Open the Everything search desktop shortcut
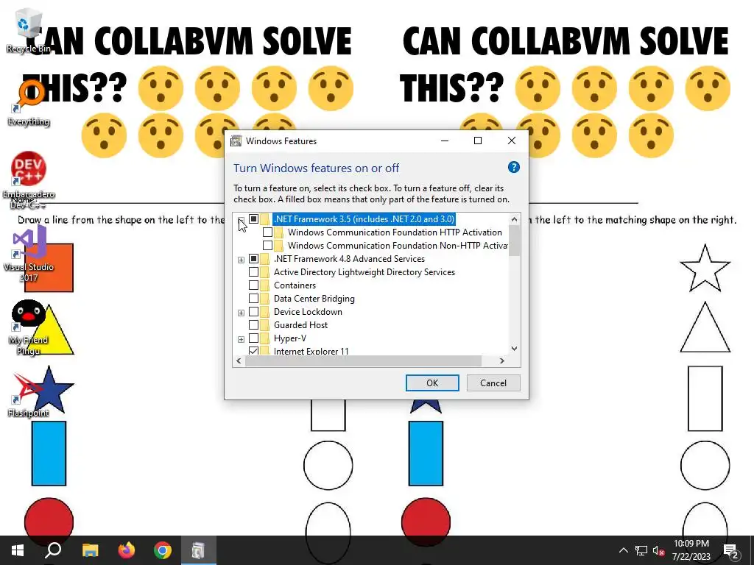Image resolution: width=754 pixels, height=565 pixels. point(28,102)
